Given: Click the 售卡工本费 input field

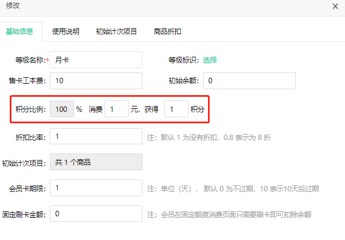Looking at the screenshot, I should 96,81.
